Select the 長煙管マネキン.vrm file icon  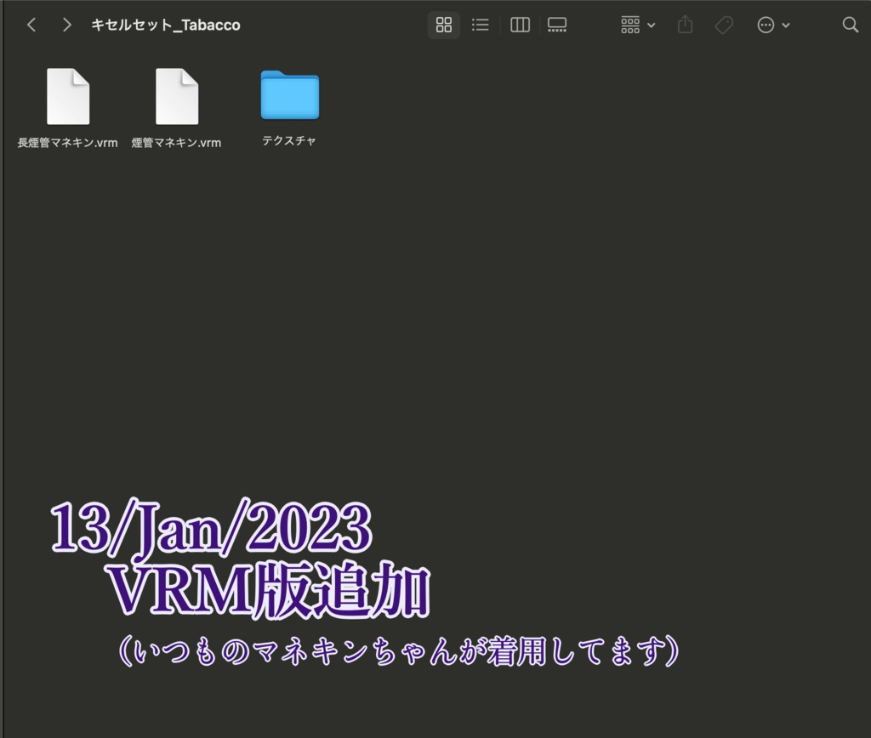(x=68, y=95)
